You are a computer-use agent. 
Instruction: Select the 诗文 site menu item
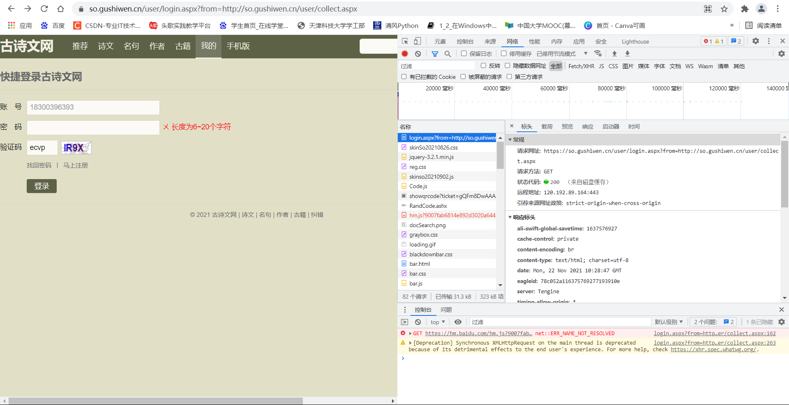tap(106, 46)
